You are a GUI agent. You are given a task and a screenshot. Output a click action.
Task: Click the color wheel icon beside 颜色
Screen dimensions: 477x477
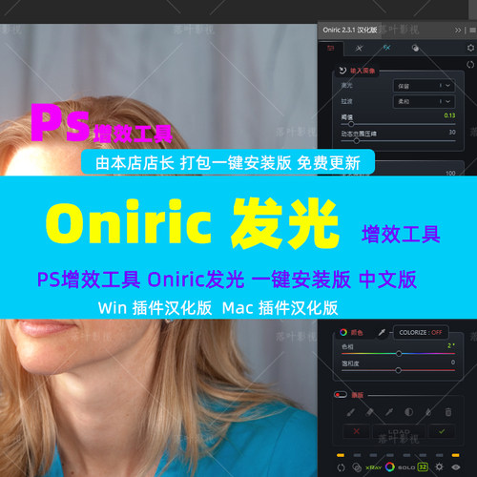click(x=343, y=332)
